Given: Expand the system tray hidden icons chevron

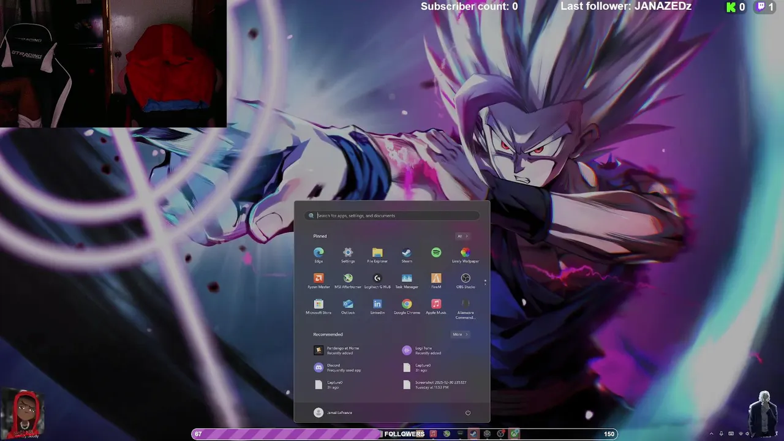Looking at the screenshot, I should 711,434.
